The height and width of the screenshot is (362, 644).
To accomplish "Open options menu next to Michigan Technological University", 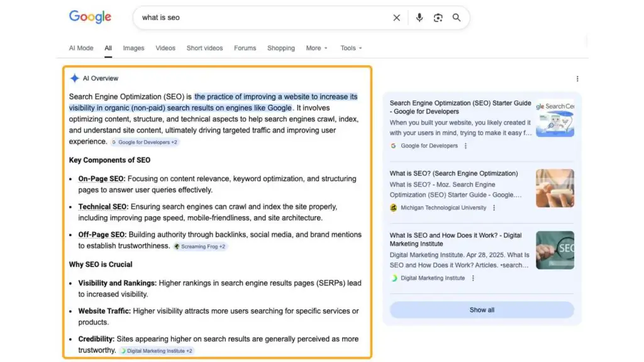I will 494,207.
